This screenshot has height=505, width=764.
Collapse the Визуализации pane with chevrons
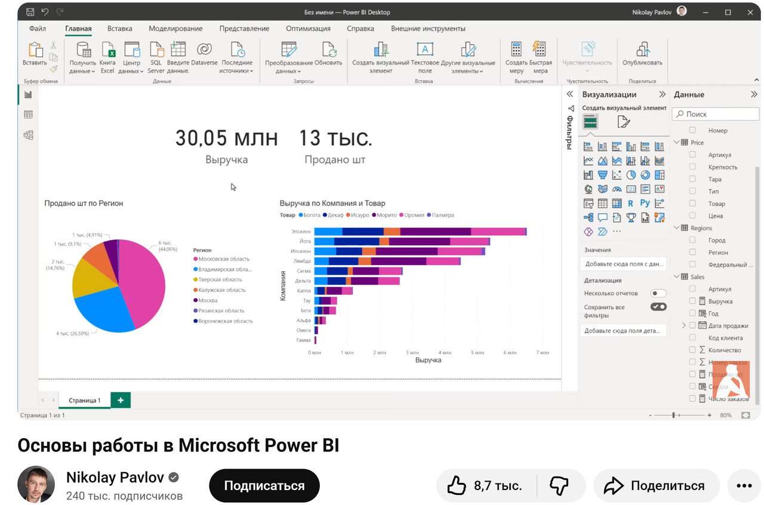point(662,94)
